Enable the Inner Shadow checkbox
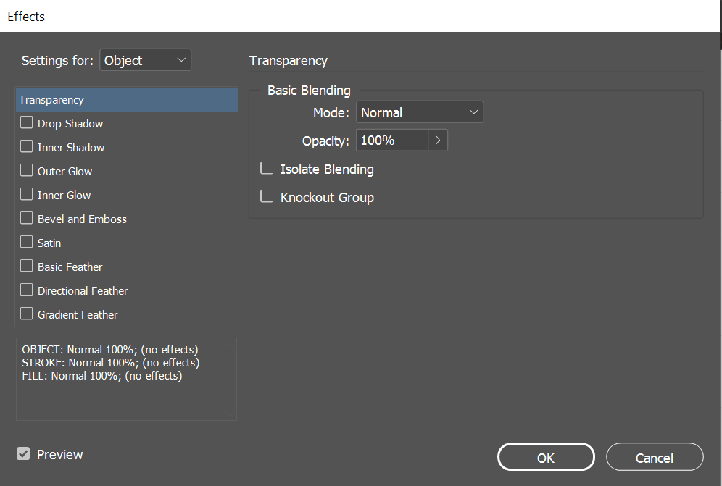The height and width of the screenshot is (486, 722). click(27, 147)
